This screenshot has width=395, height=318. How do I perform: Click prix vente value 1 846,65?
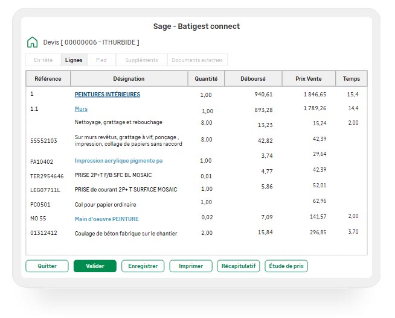click(315, 95)
